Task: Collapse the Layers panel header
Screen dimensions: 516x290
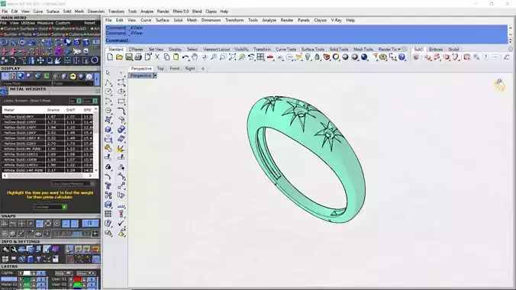Action: click(x=50, y=266)
